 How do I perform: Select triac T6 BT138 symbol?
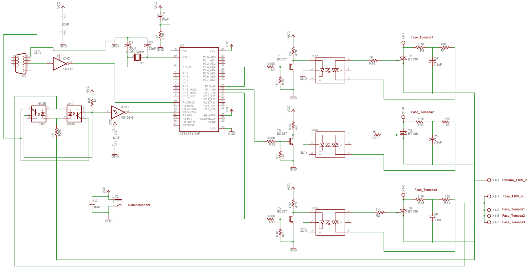point(403,211)
